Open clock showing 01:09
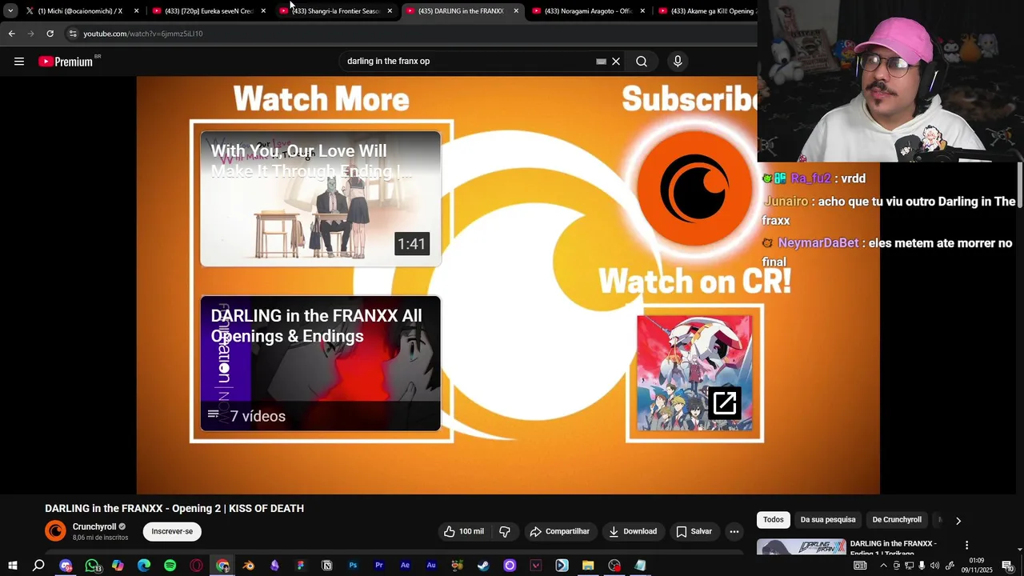 click(976, 566)
